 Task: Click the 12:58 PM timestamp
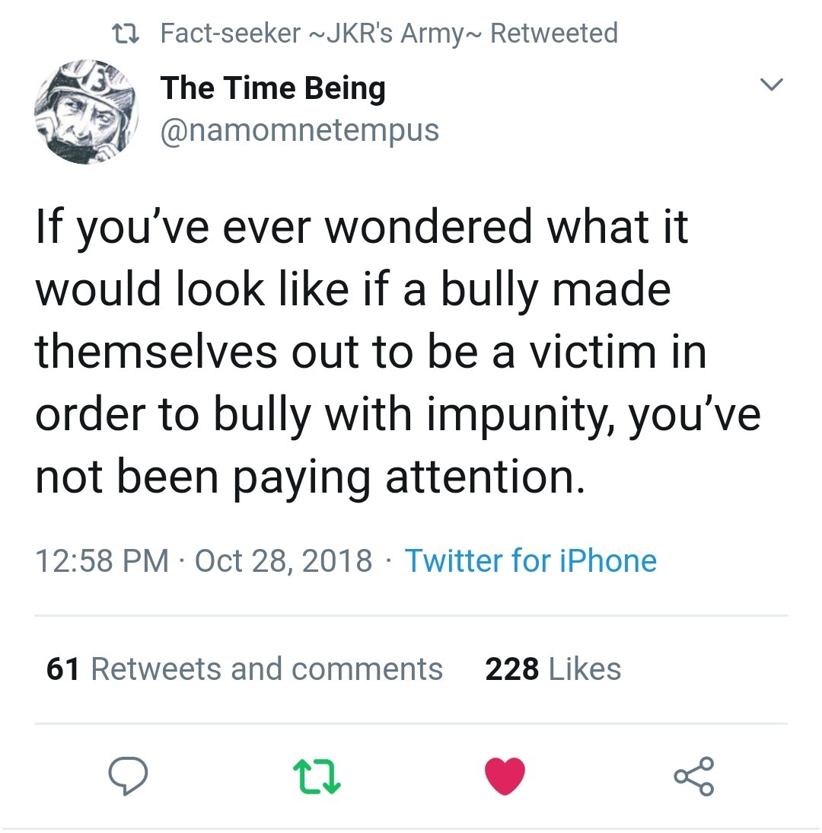pos(102,561)
